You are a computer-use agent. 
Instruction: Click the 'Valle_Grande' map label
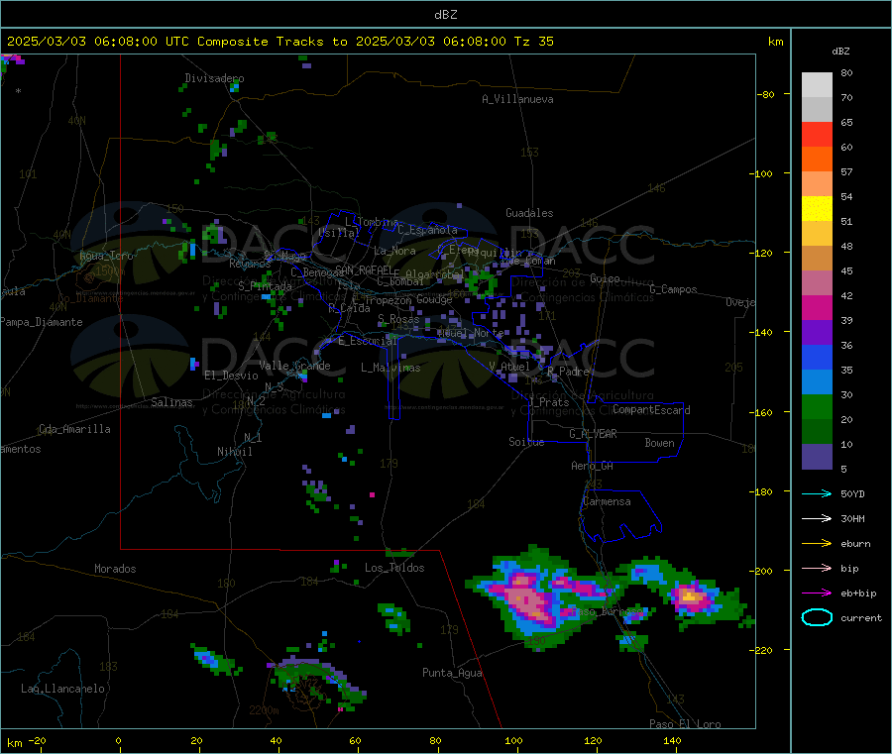(x=294, y=366)
